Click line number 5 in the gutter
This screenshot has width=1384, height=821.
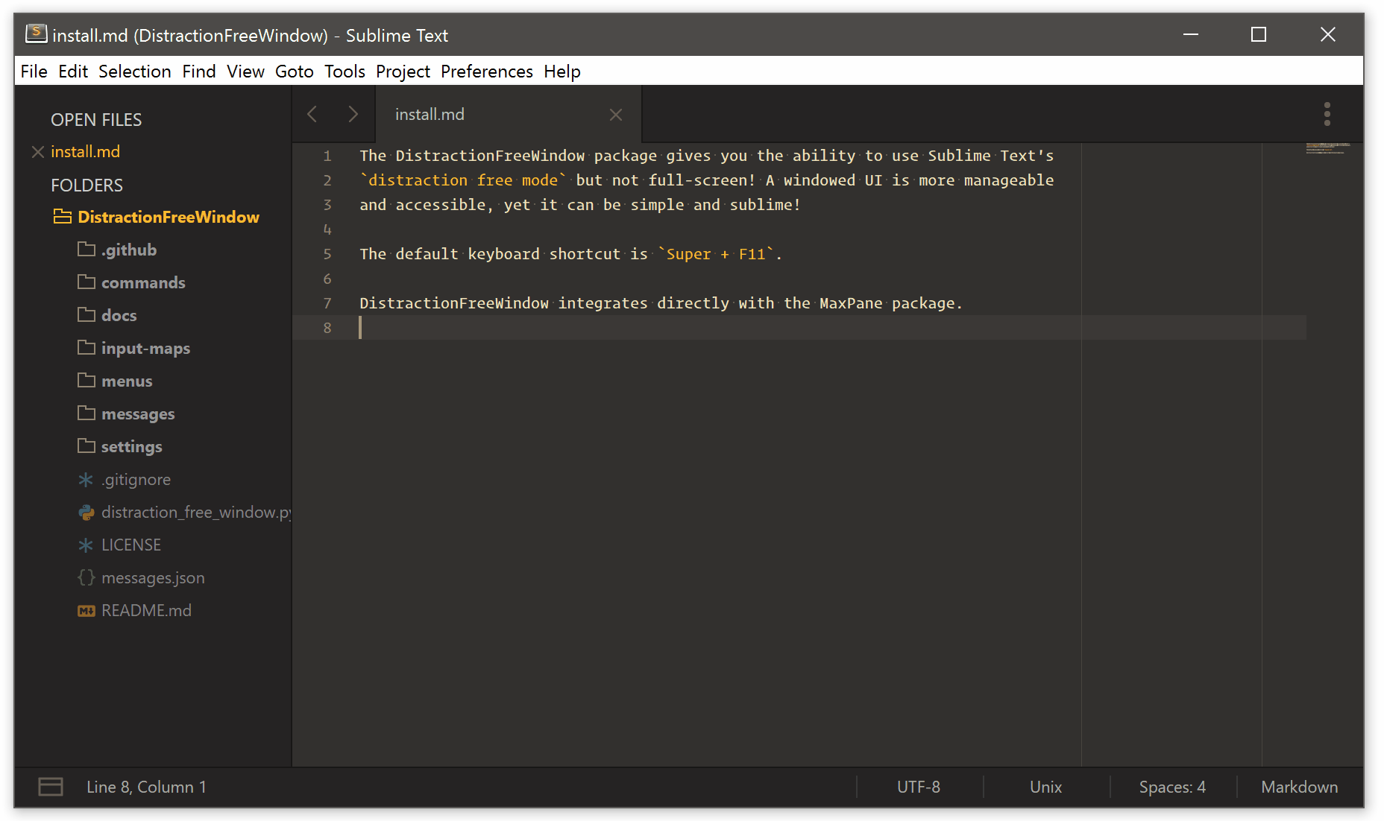point(327,254)
